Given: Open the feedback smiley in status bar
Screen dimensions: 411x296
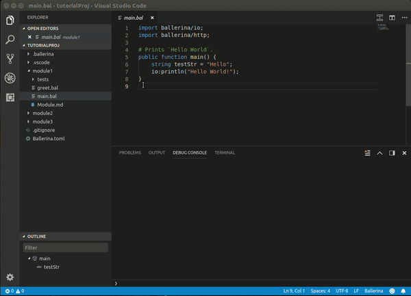Looking at the screenshot, I should pyautogui.click(x=392, y=291).
